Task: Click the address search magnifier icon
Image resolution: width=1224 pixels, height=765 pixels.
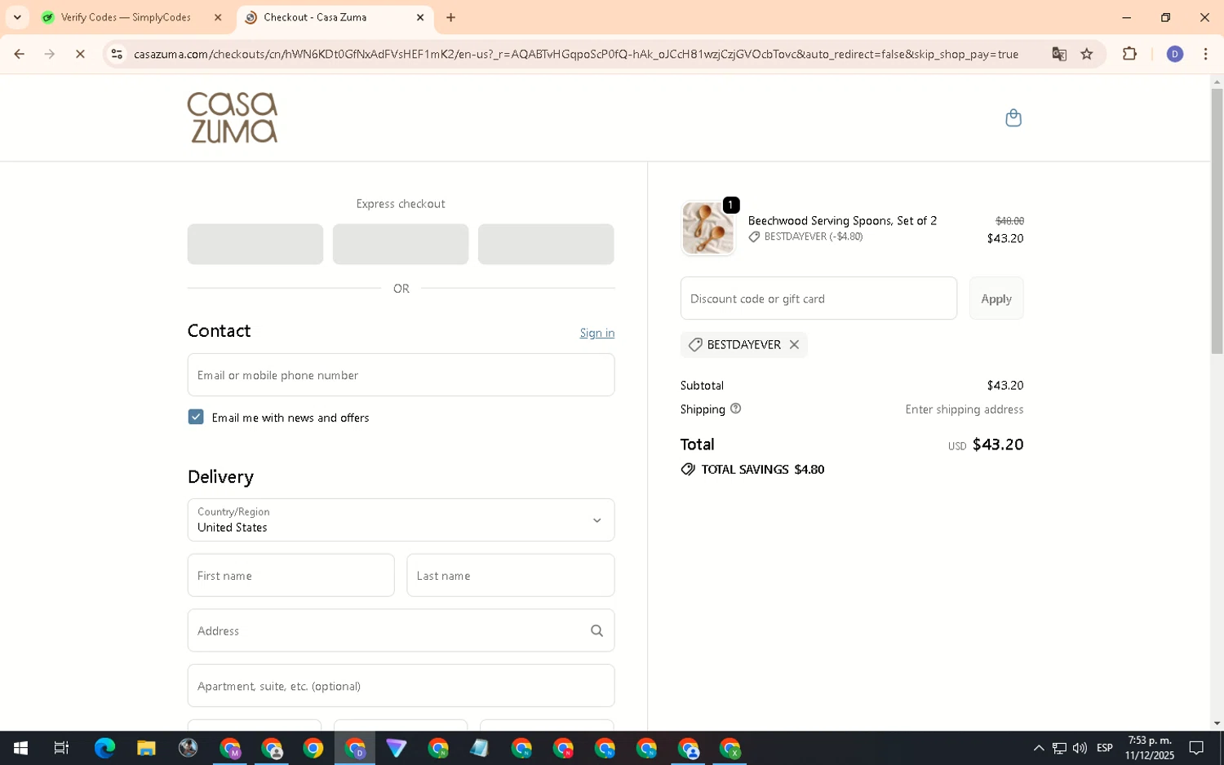Action: 596,630
